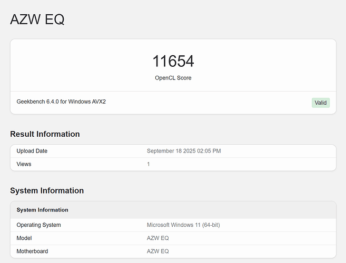Click the September 18 2025 upload timestamp

(183, 151)
